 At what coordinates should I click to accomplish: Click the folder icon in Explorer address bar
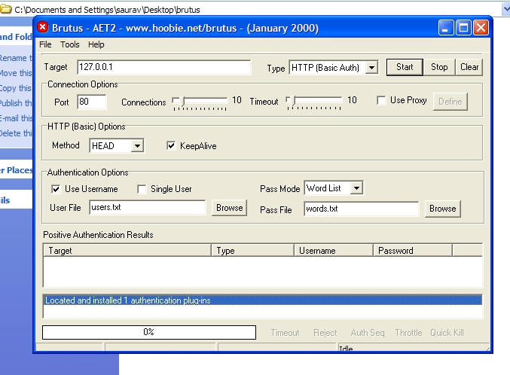pyautogui.click(x=6, y=9)
